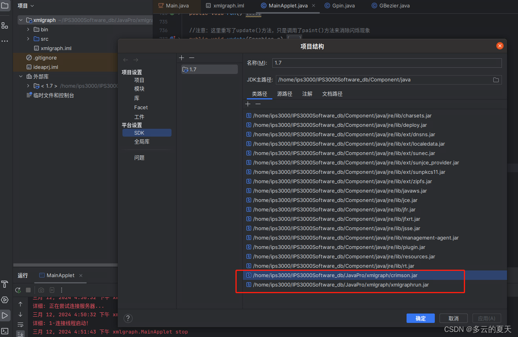Open the 项目 view switcher dropdown
Viewport: 518px width, 337px height.
[x=25, y=5]
